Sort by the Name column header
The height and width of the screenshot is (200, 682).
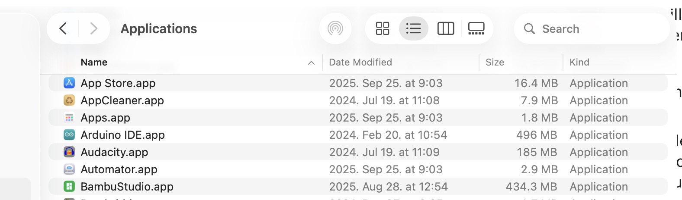94,62
